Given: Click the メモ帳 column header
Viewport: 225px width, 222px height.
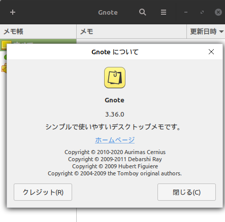Looking at the screenshot, I should coord(38,31).
